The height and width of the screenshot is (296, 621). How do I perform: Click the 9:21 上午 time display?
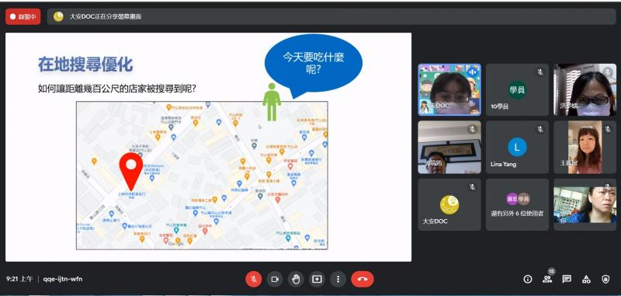coord(20,280)
